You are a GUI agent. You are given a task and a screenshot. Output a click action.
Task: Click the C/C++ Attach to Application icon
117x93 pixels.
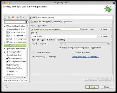pos(8,36)
